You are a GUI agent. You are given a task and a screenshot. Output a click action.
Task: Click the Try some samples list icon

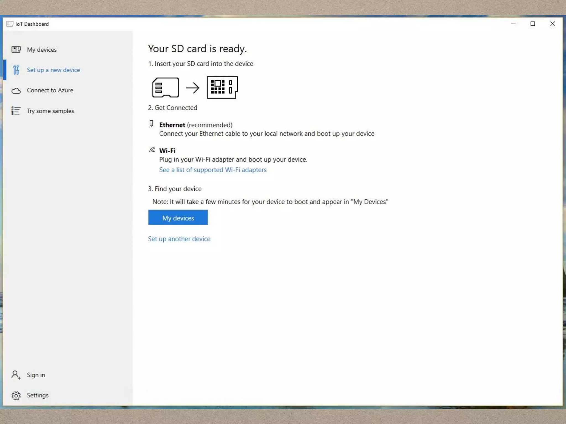point(16,111)
